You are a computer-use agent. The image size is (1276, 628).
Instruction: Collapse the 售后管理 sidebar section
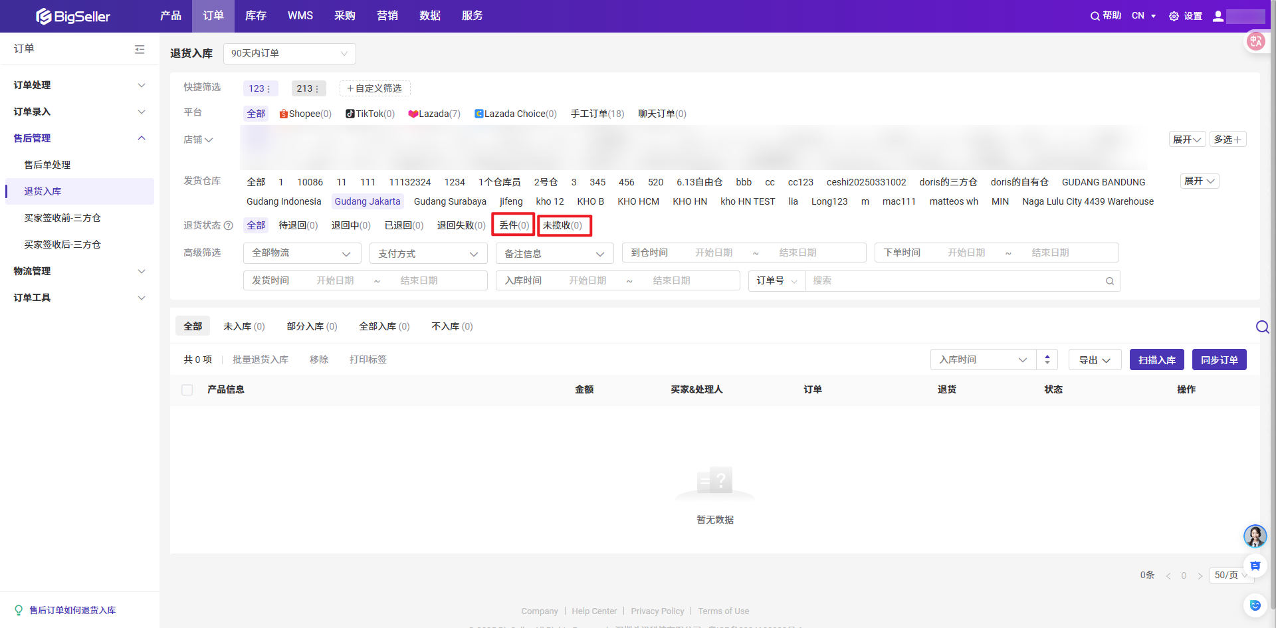click(80, 138)
